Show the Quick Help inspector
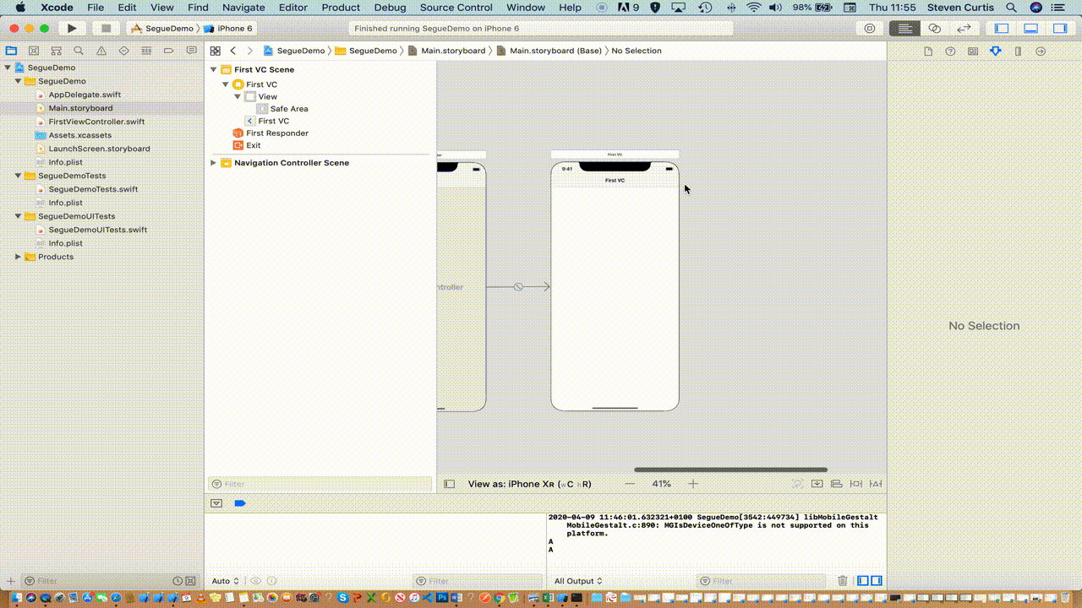This screenshot has width=1082, height=608. coord(950,52)
